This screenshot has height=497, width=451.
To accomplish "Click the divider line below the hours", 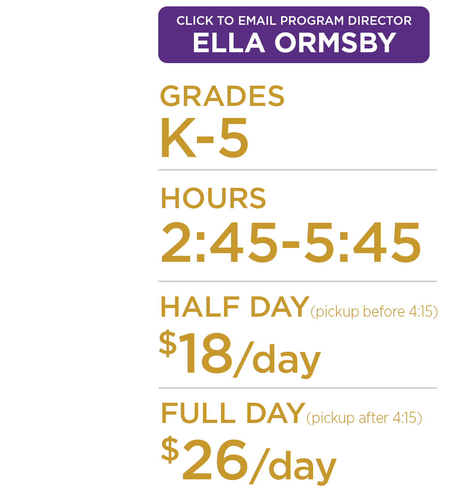I will click(x=297, y=281).
